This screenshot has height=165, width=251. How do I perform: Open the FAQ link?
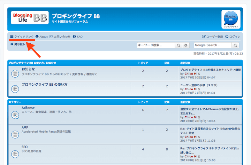78,37
